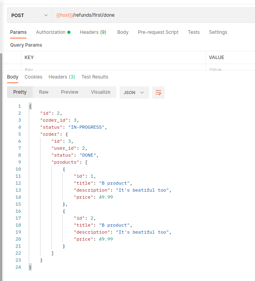Screen dimensions: 255x281
Task: View the response Cookies tab
Action: point(33,77)
